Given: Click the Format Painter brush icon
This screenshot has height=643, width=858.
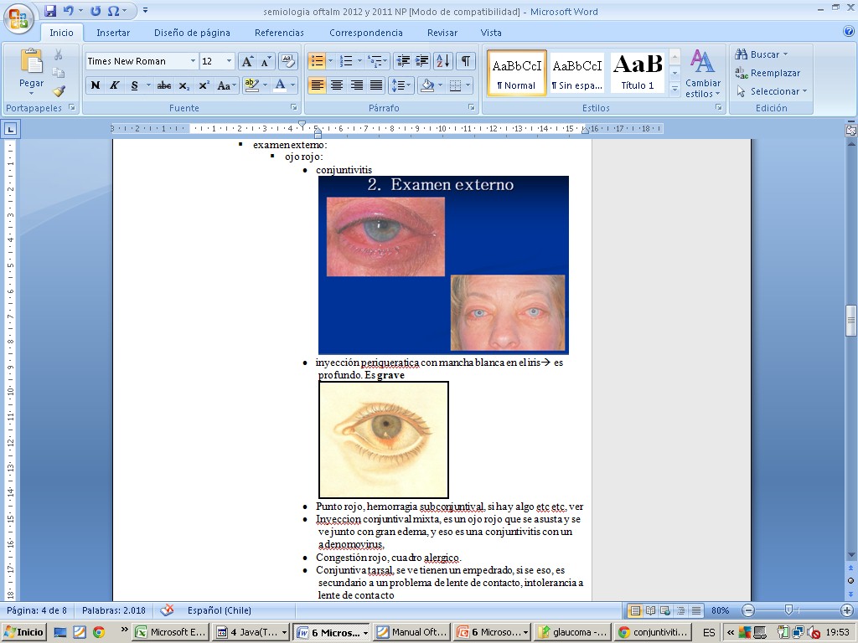Looking at the screenshot, I should click(59, 91).
